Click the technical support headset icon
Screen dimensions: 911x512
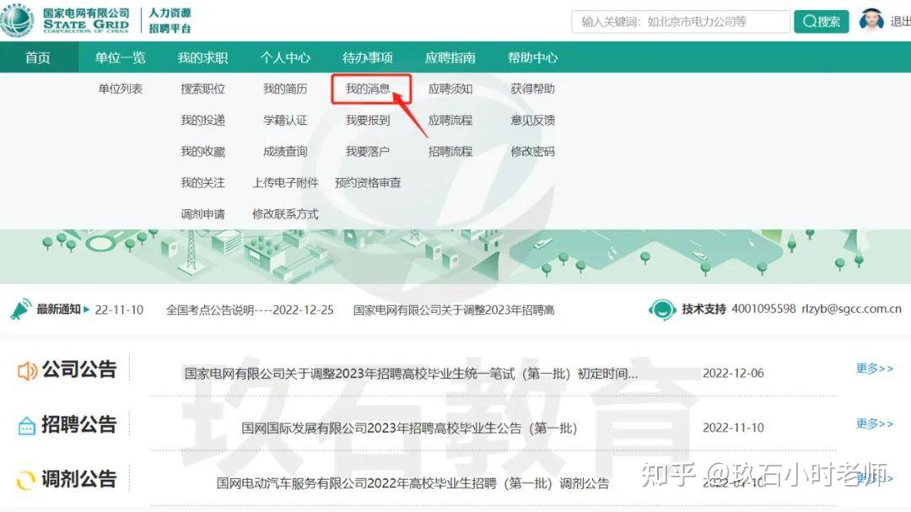coord(662,310)
